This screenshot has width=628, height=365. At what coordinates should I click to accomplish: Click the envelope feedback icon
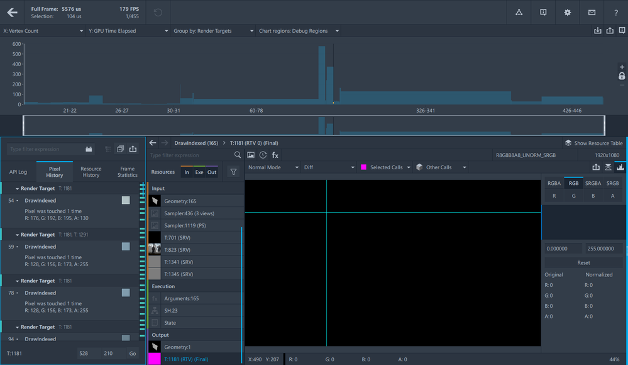[592, 13]
